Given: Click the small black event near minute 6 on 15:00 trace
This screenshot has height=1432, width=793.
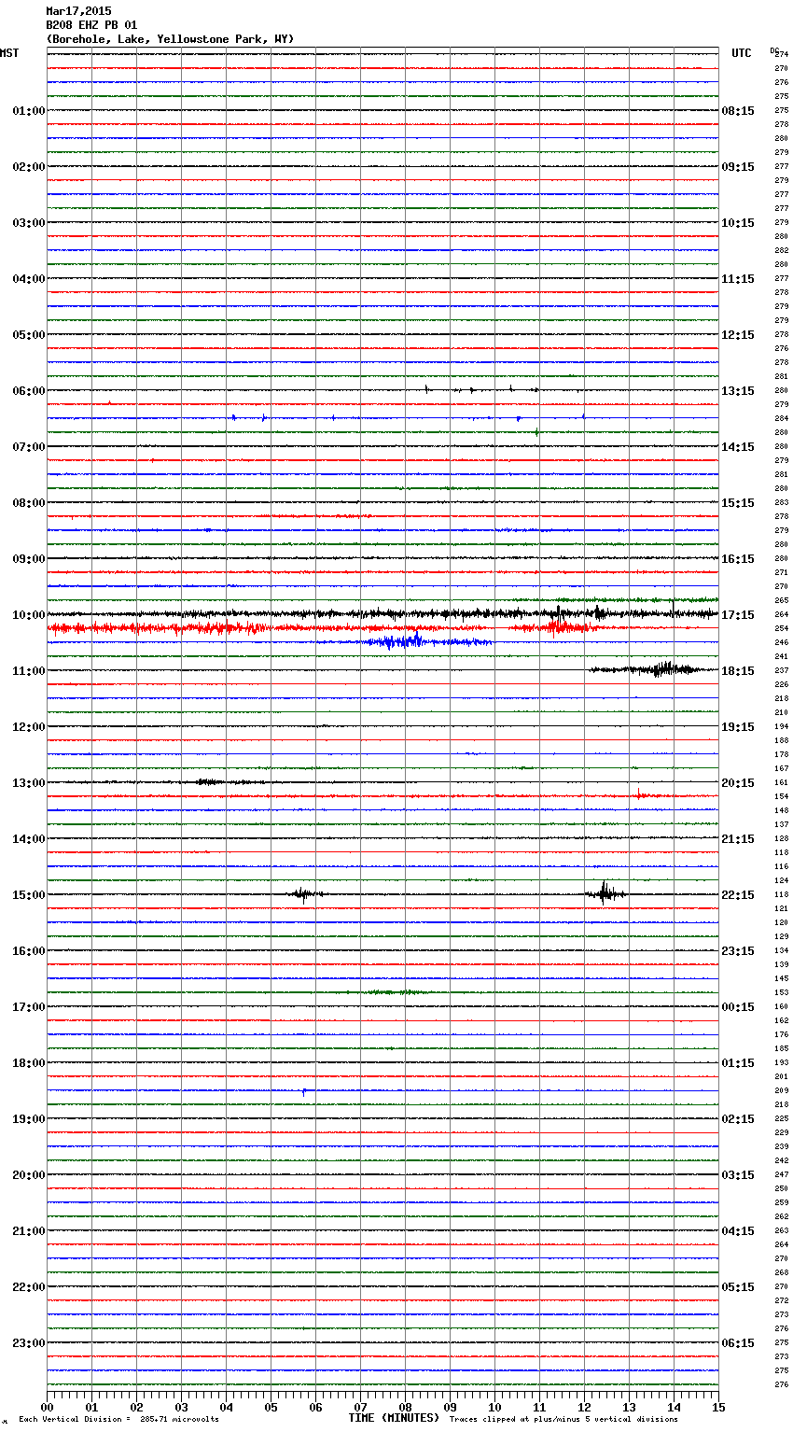Looking at the screenshot, I should [x=303, y=894].
